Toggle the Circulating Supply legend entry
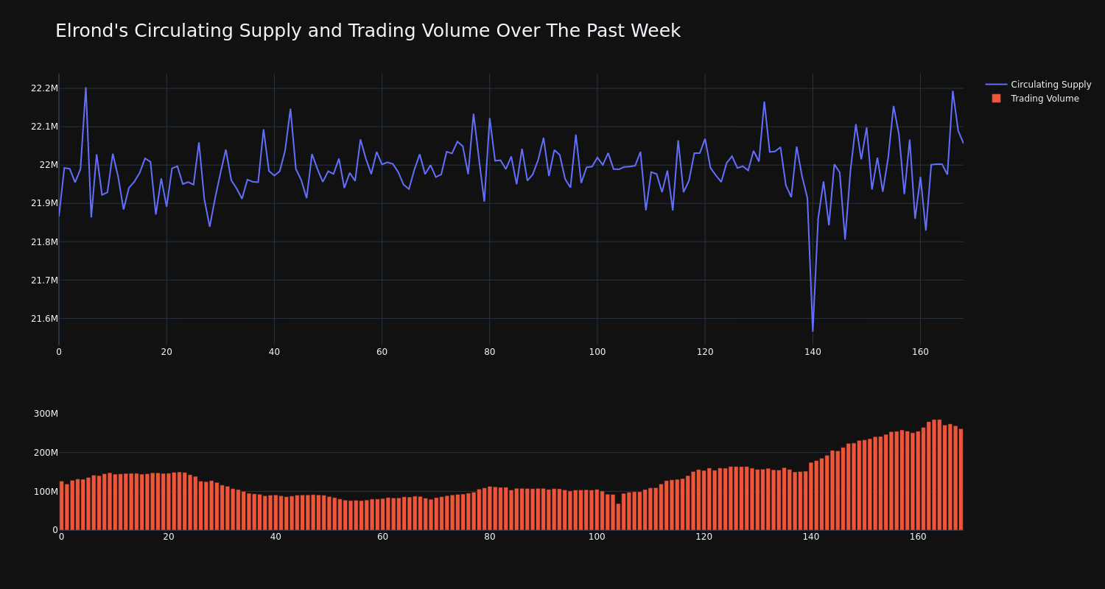This screenshot has width=1105, height=589. click(1038, 85)
